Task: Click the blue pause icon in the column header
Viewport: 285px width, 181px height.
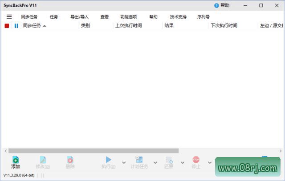Action: point(16,26)
